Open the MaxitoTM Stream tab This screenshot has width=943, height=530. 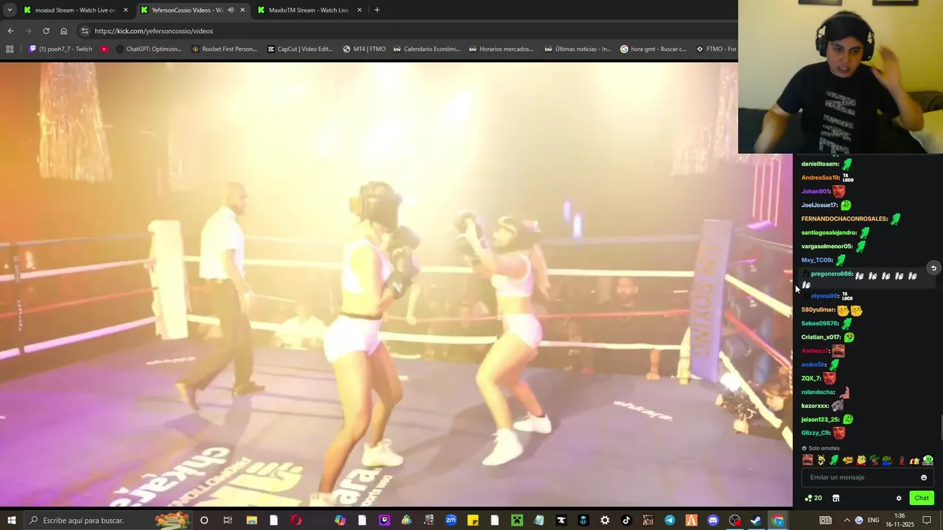[308, 10]
